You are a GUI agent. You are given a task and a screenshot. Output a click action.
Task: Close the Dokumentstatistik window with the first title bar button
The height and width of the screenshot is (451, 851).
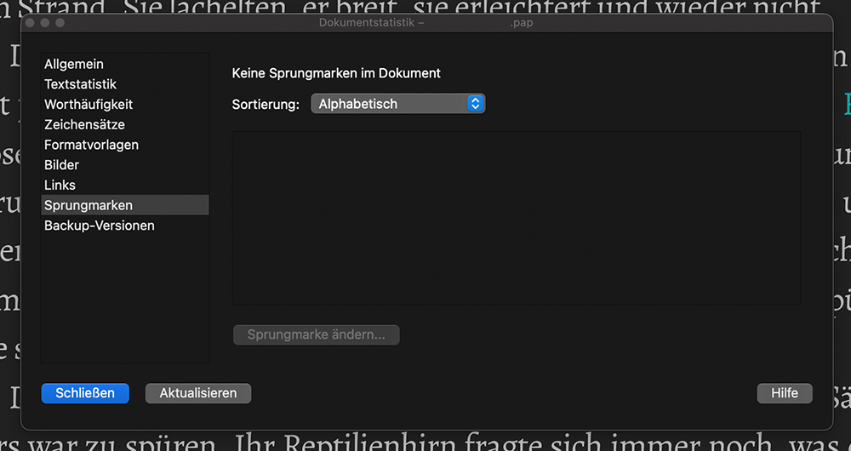[31, 22]
